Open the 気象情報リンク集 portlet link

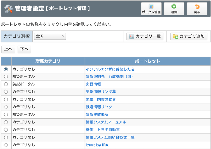[x=101, y=92]
